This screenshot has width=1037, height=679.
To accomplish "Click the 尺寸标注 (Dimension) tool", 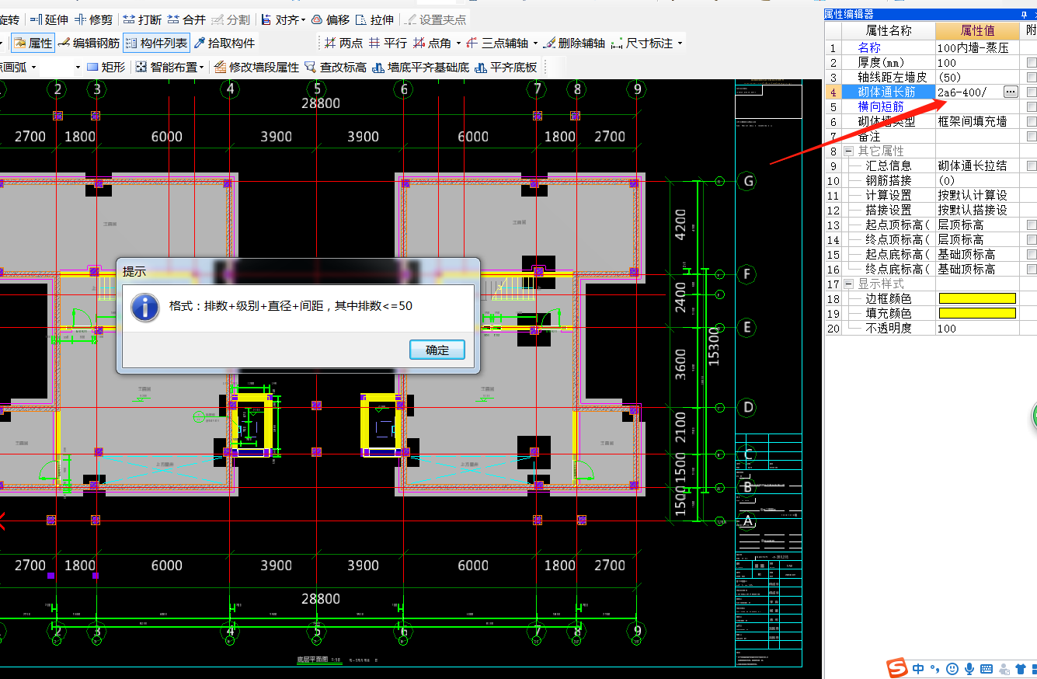I will 642,44.
